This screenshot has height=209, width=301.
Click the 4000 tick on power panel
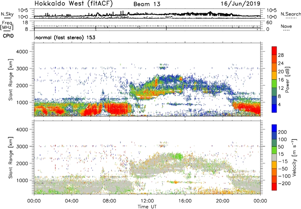[x=22, y=52]
